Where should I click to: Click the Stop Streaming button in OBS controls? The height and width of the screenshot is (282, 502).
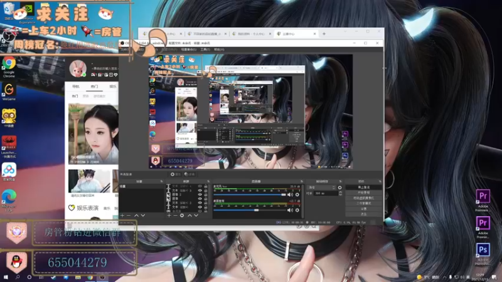coord(364,187)
